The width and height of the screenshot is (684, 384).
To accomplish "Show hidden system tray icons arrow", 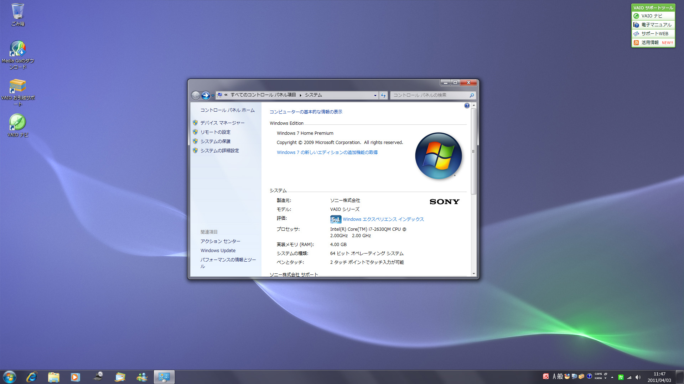I will click(x=612, y=377).
